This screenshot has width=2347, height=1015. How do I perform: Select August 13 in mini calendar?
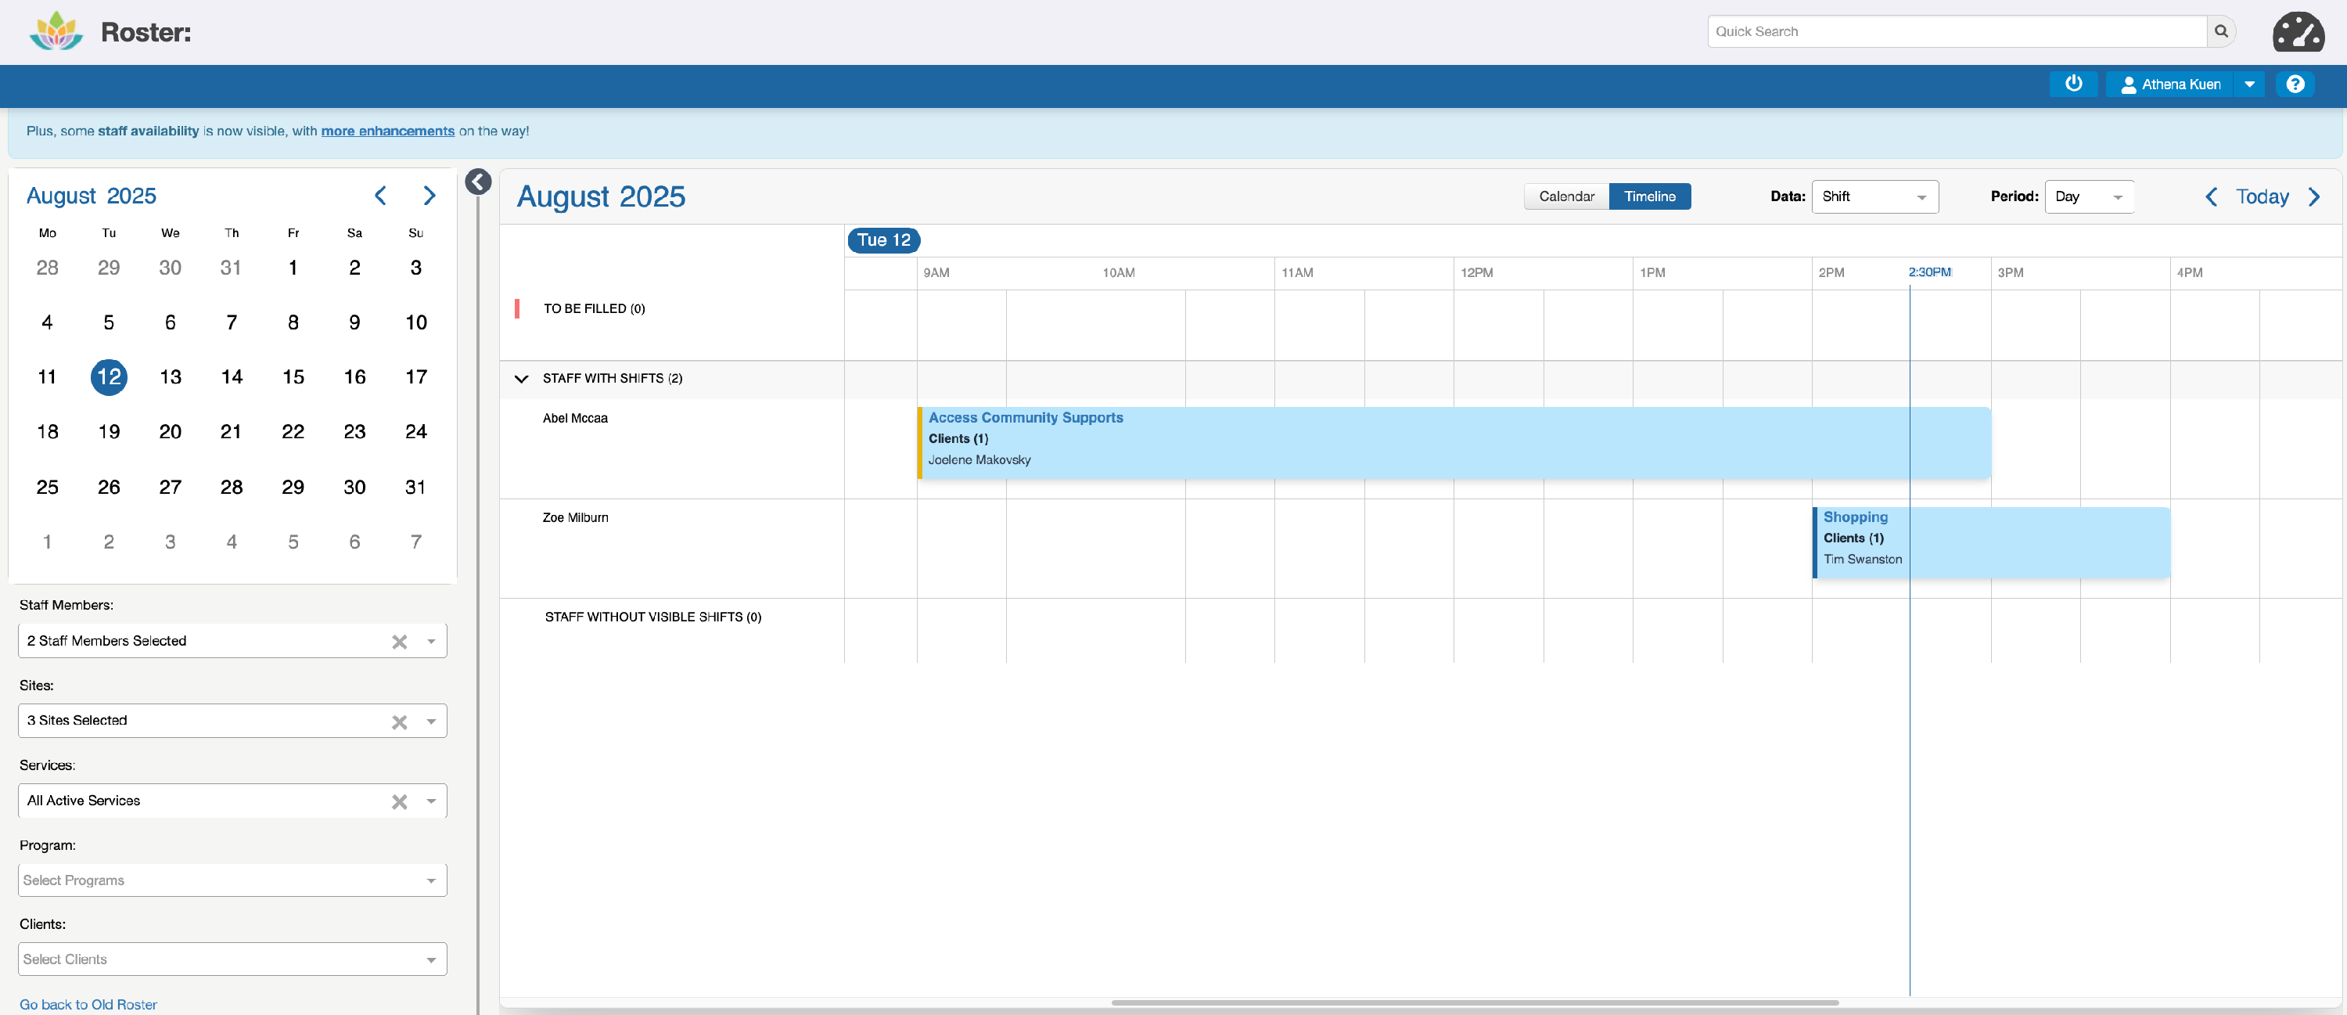click(171, 377)
